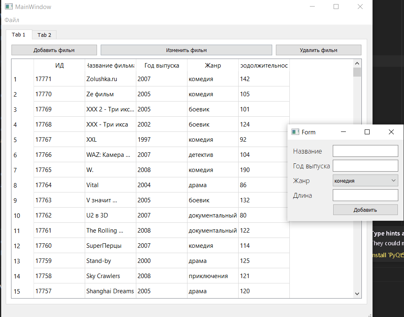Click the Удалить фильм button
The height and width of the screenshot is (317, 404).
point(318,50)
